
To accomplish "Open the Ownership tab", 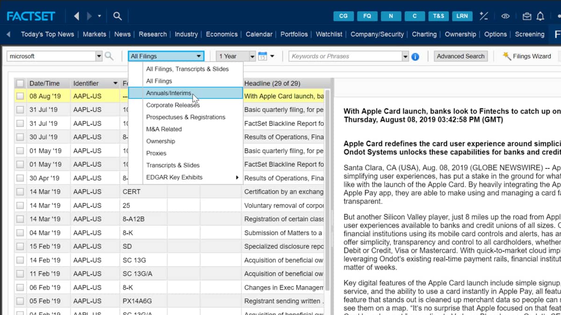I will point(460,34).
